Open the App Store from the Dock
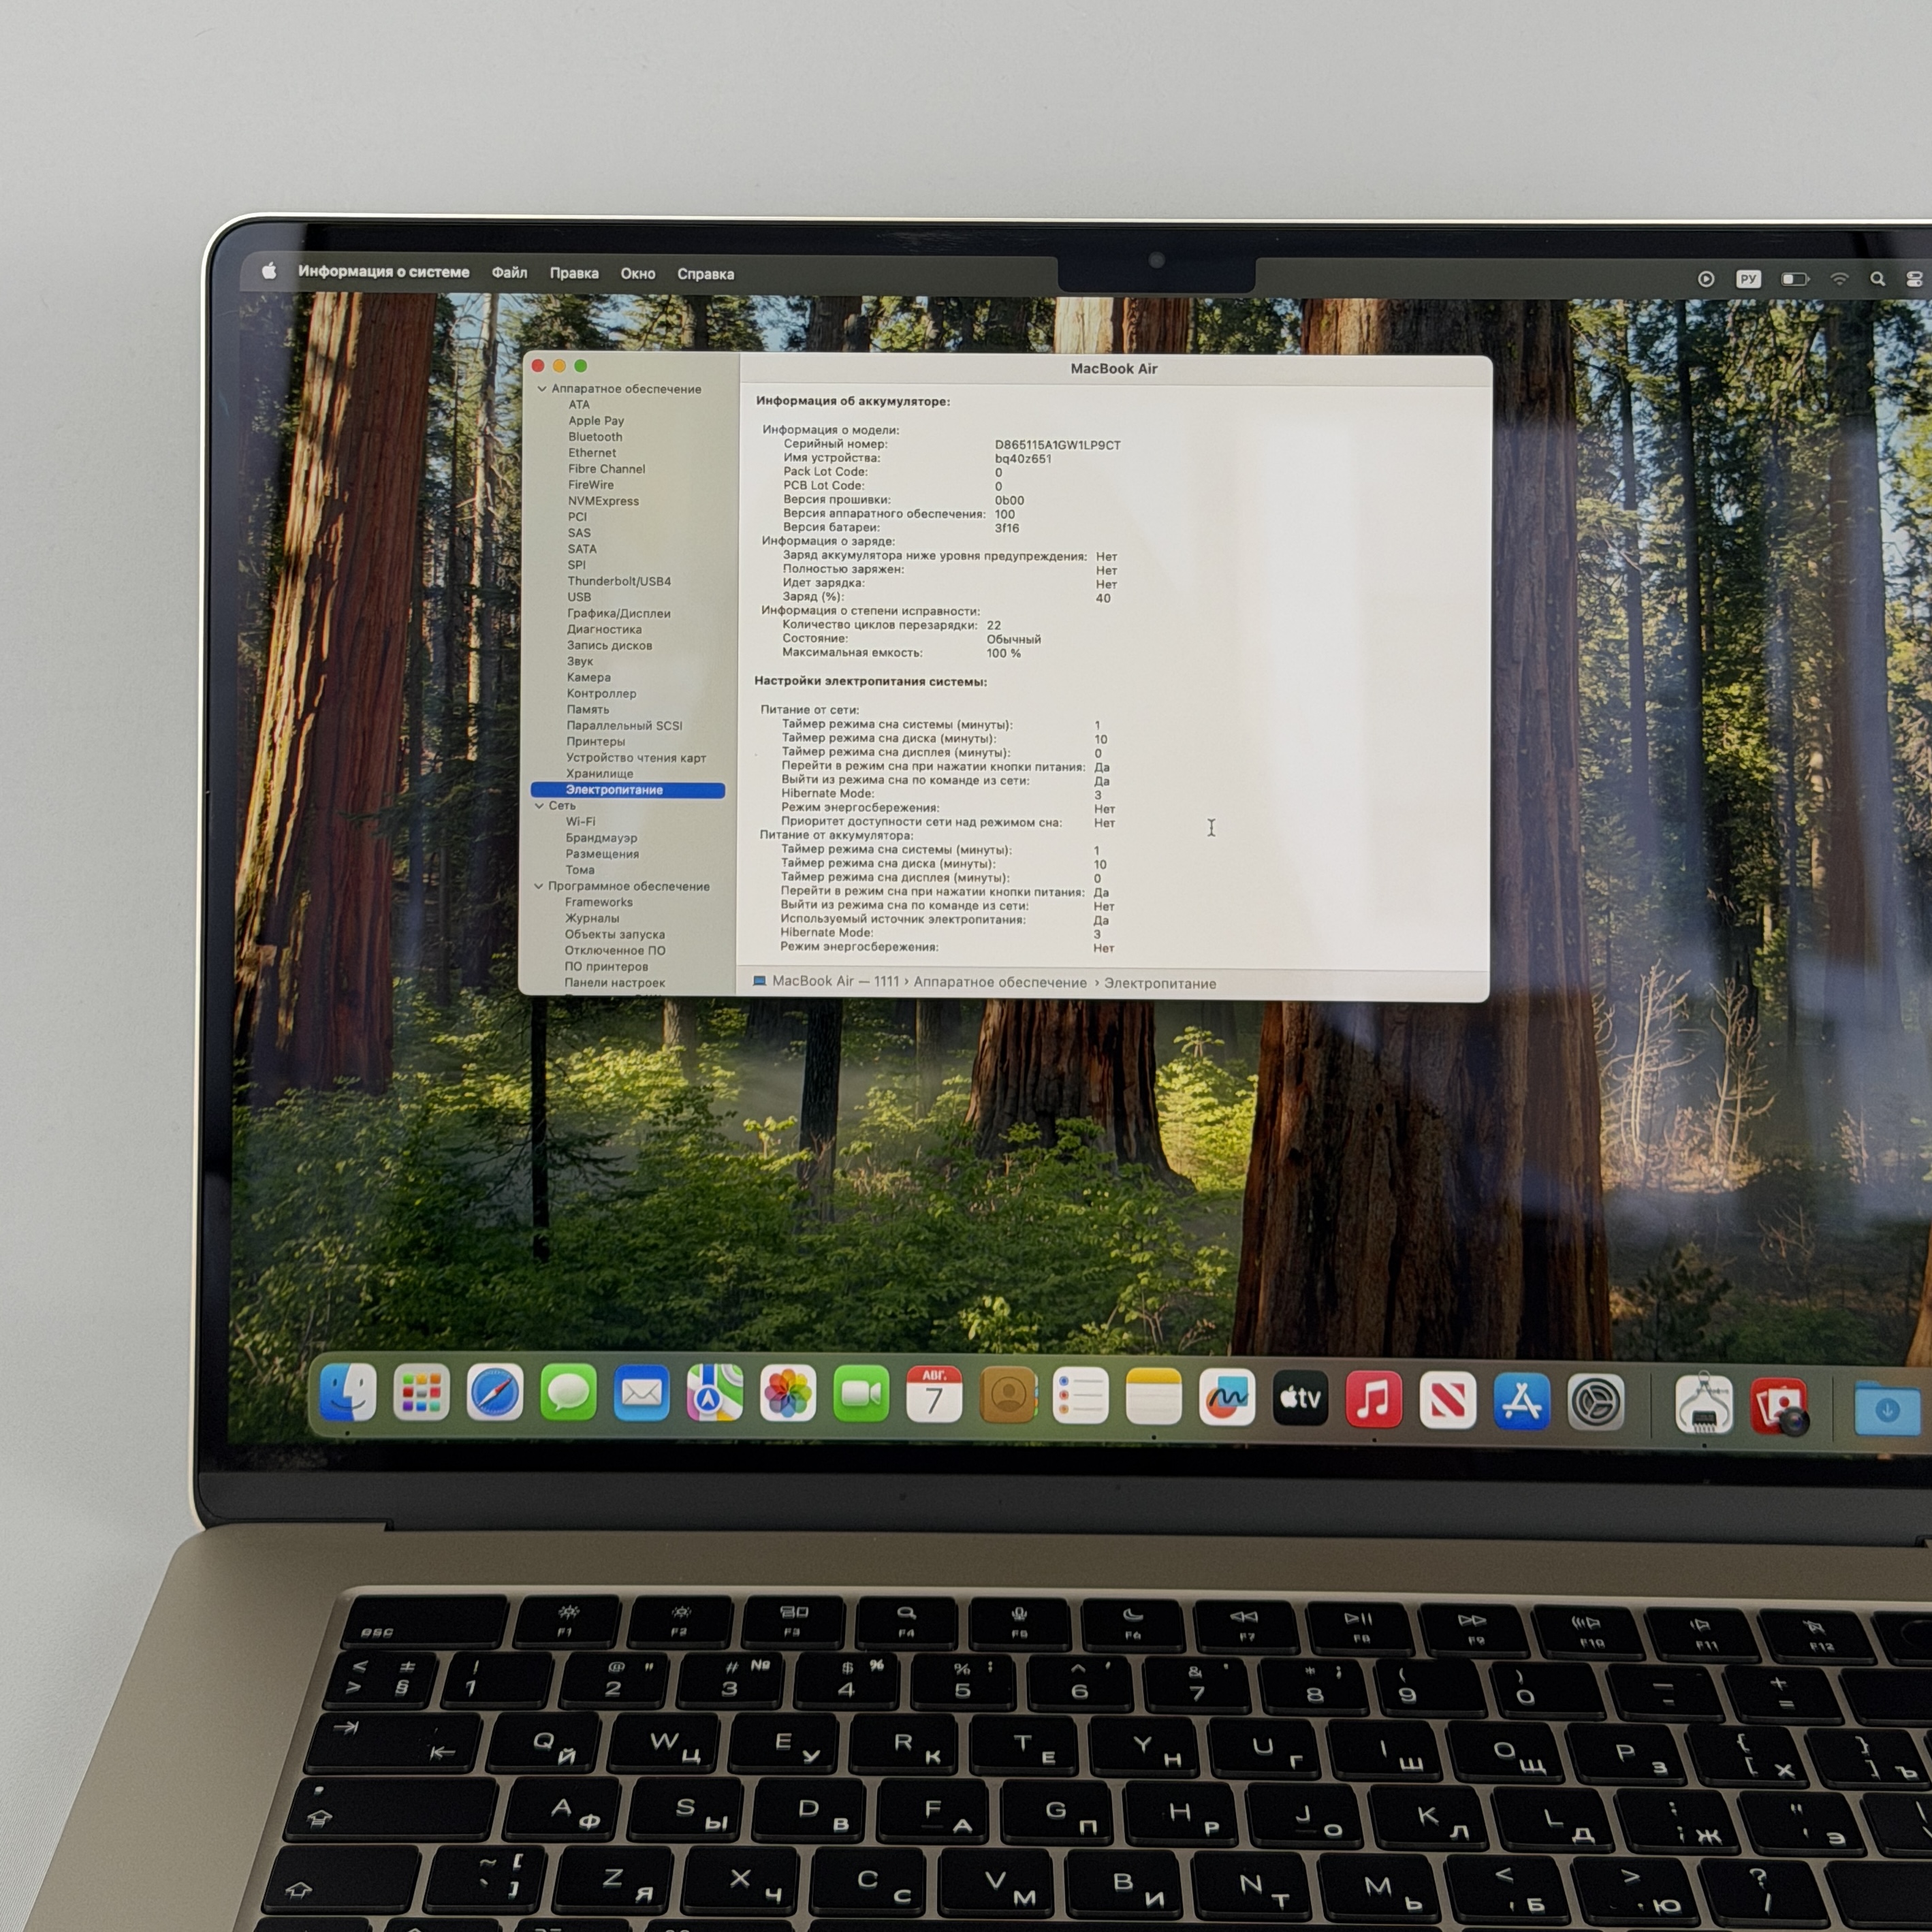1932x1932 pixels. (x=1522, y=1401)
